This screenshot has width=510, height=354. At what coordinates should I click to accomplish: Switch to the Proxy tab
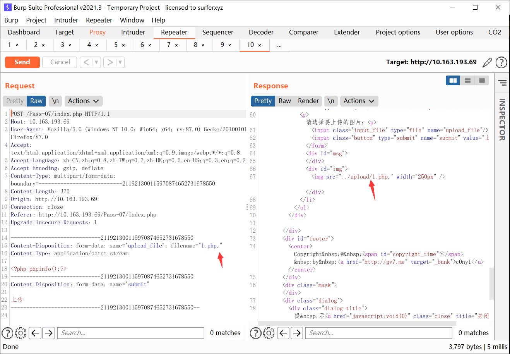[x=98, y=33]
